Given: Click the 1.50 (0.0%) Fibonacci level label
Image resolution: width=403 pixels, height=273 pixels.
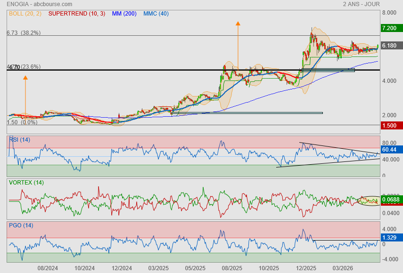Looking at the screenshot, I should pos(22,122).
